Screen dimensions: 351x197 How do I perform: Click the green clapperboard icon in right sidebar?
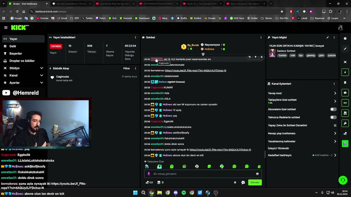345,143
